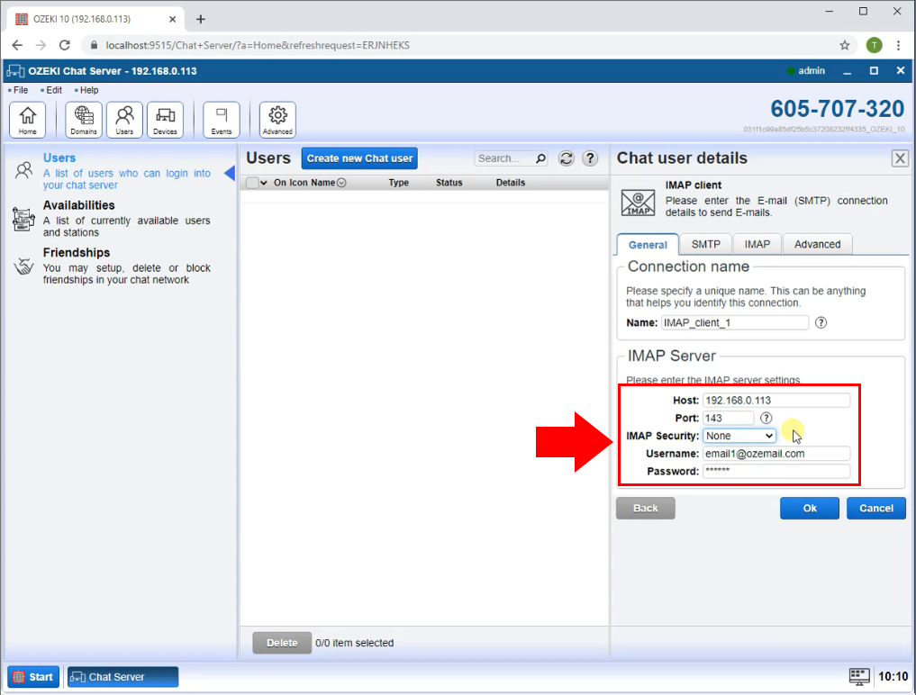Open the Home icon in the toolbar
The height and width of the screenshot is (695, 916).
click(28, 118)
